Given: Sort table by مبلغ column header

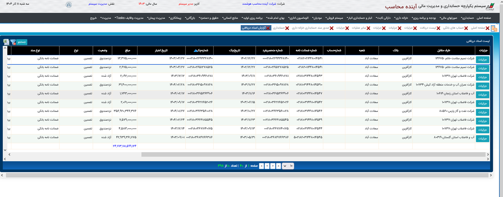Looking at the screenshot, I should (125, 51).
